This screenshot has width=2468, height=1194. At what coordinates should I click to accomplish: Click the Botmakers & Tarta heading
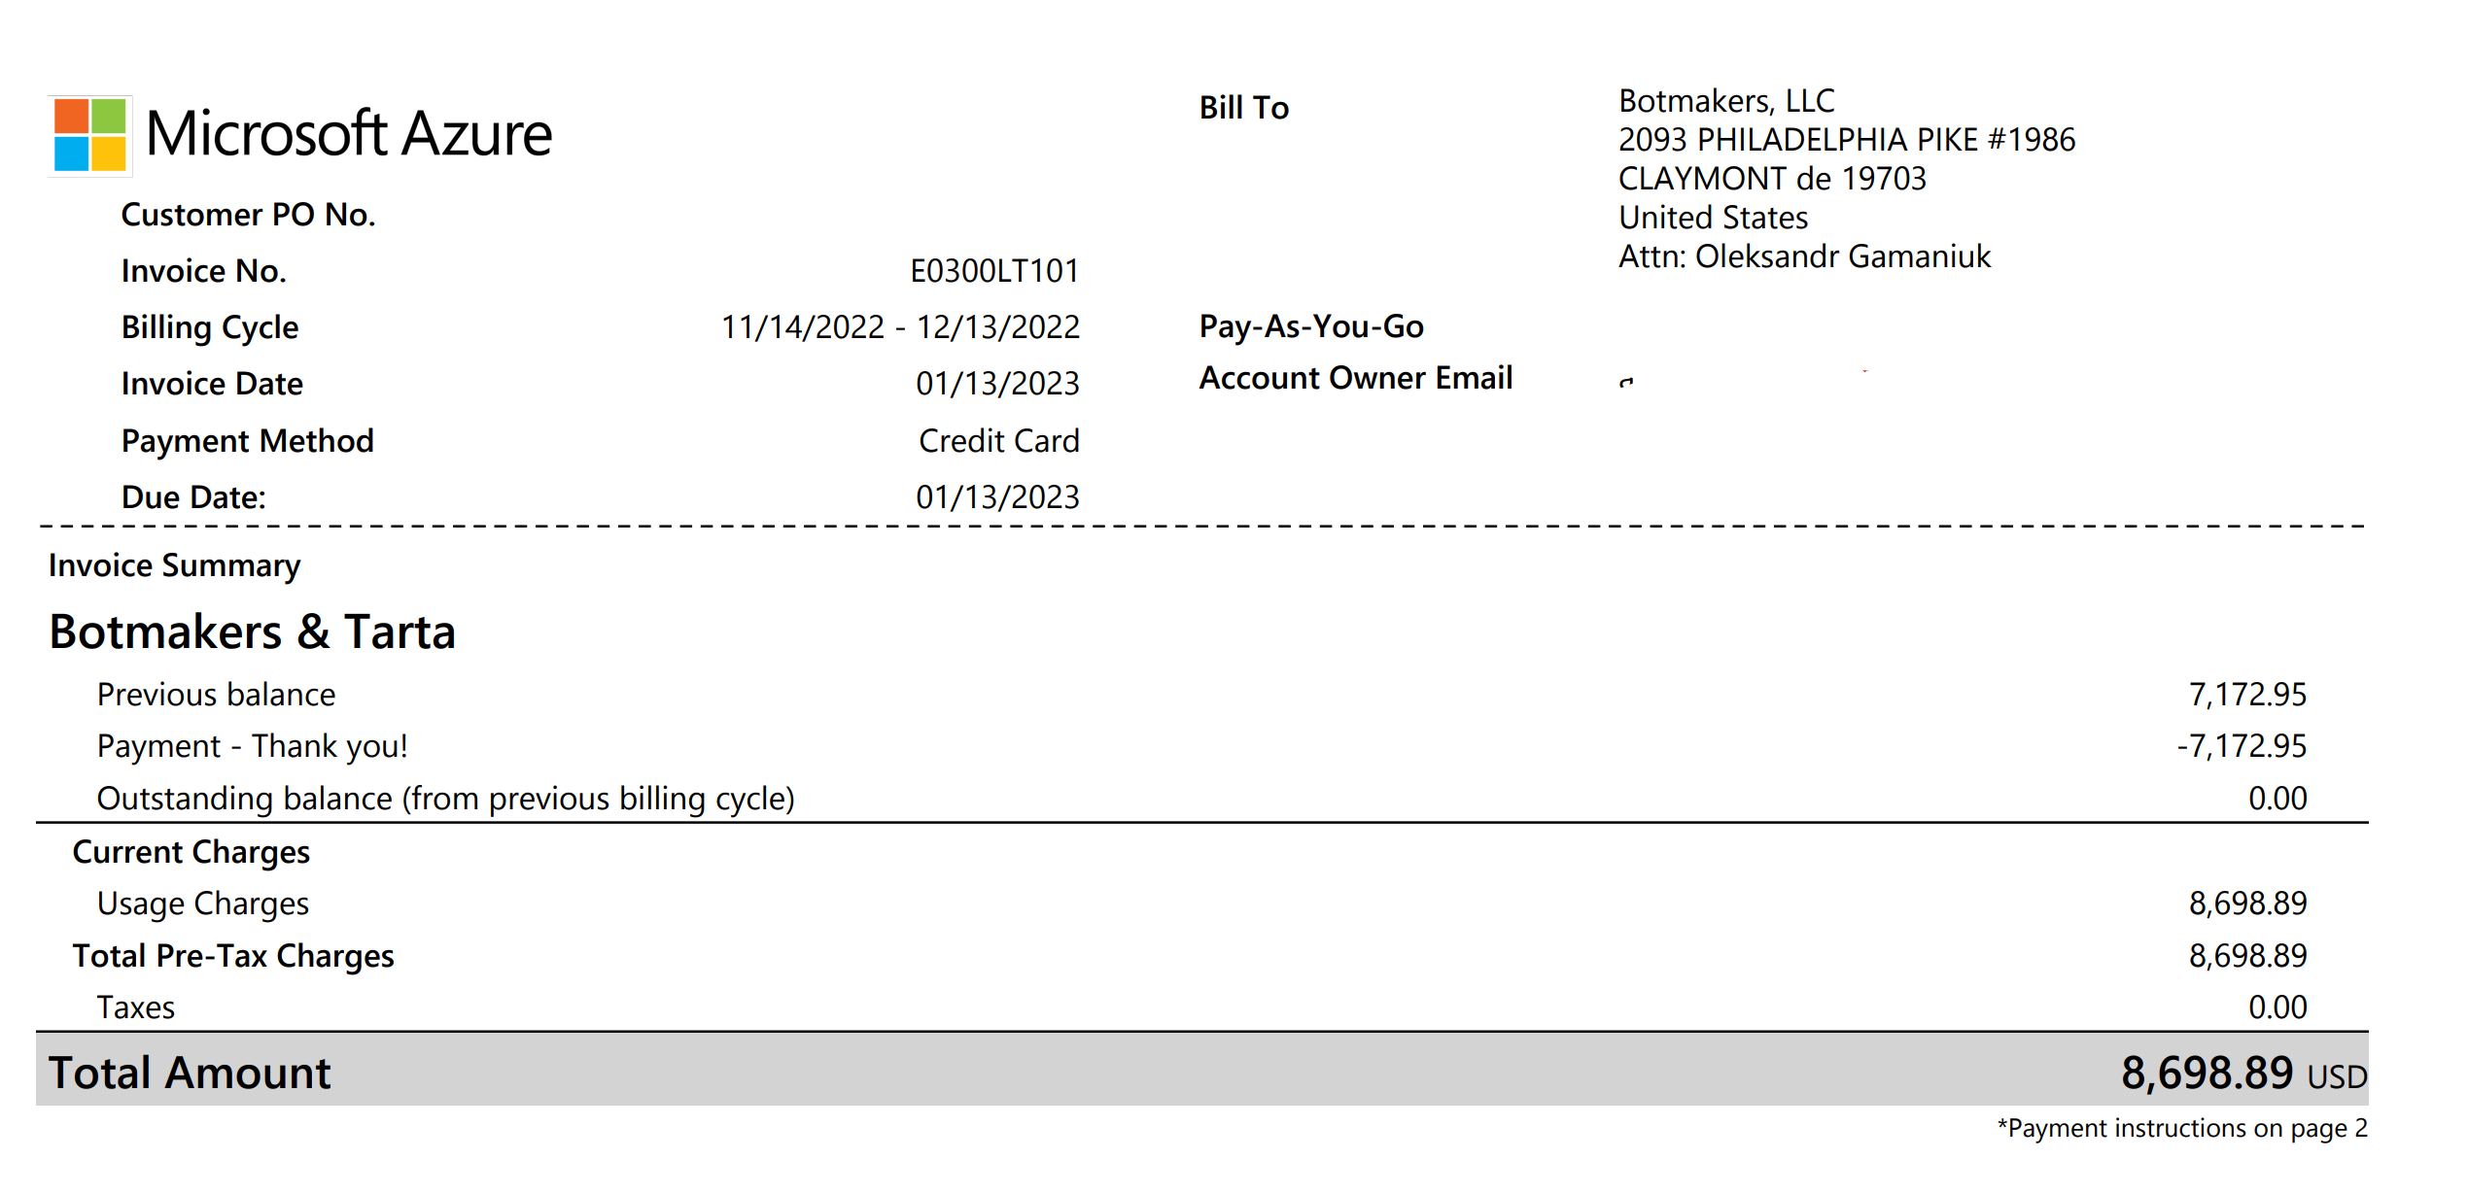[x=252, y=632]
